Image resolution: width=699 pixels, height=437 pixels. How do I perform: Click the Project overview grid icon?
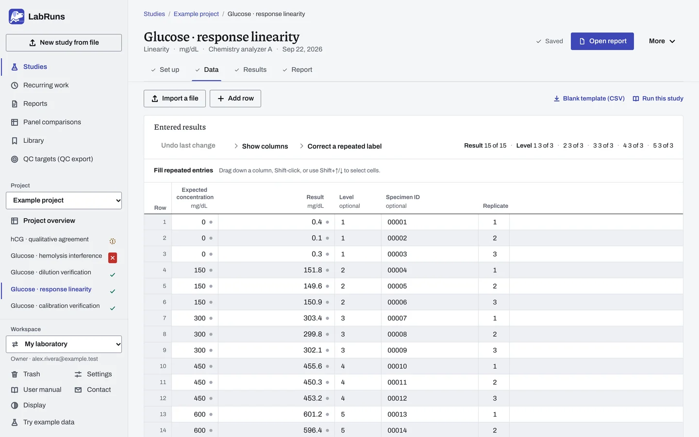tap(15, 221)
